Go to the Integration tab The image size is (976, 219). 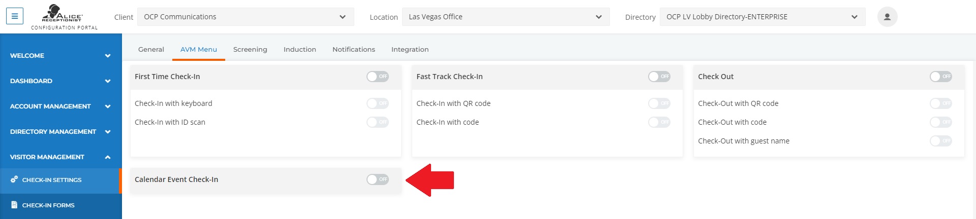click(410, 49)
